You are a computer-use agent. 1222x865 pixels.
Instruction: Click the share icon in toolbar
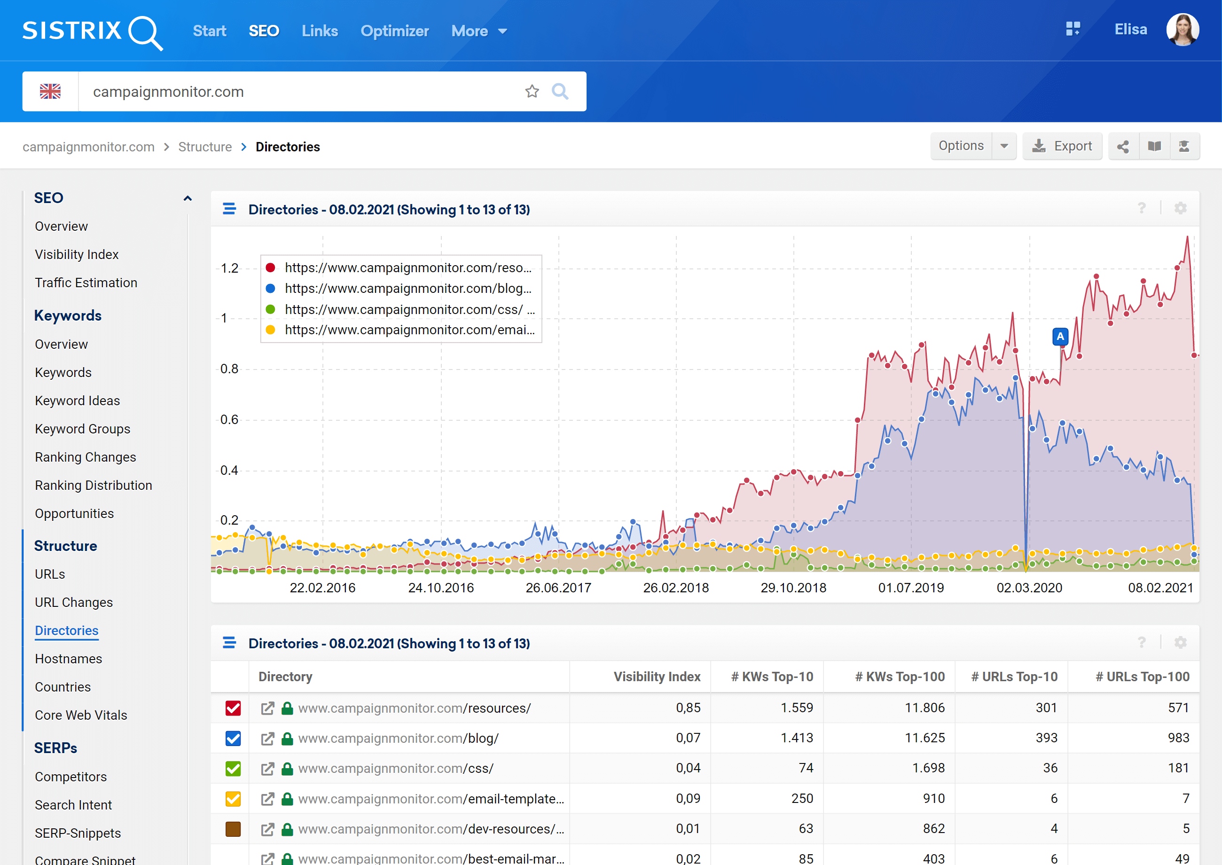click(1123, 147)
